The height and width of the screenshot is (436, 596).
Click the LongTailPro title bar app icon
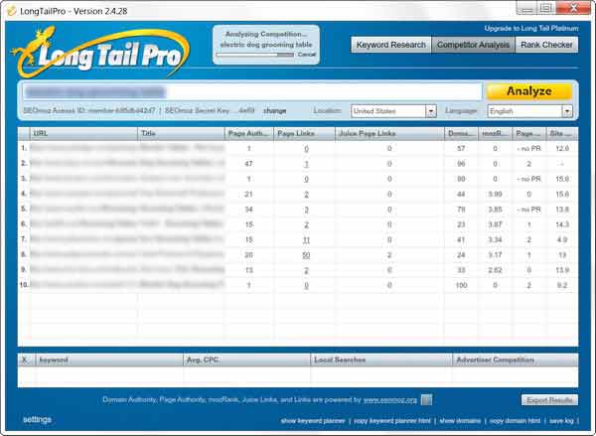[12, 11]
